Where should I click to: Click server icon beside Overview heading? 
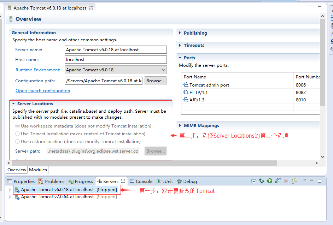pyautogui.click(x=11, y=19)
